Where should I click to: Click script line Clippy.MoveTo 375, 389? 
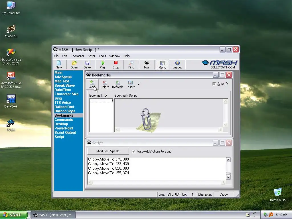point(108,159)
